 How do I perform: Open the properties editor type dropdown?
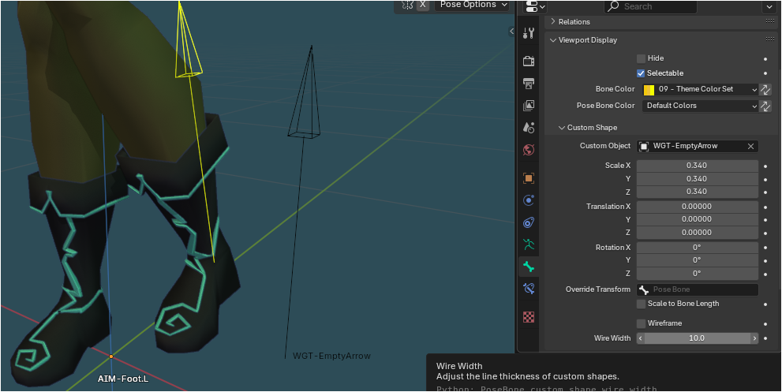click(536, 6)
